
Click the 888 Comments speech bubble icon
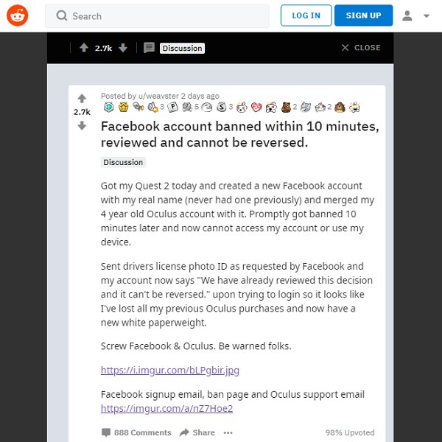click(x=106, y=432)
